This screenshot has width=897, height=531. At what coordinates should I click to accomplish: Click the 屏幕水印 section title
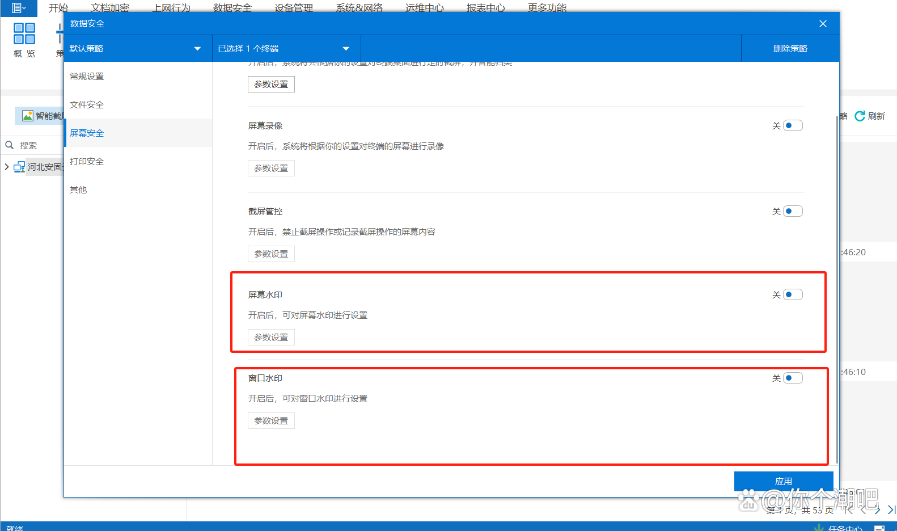(x=265, y=294)
